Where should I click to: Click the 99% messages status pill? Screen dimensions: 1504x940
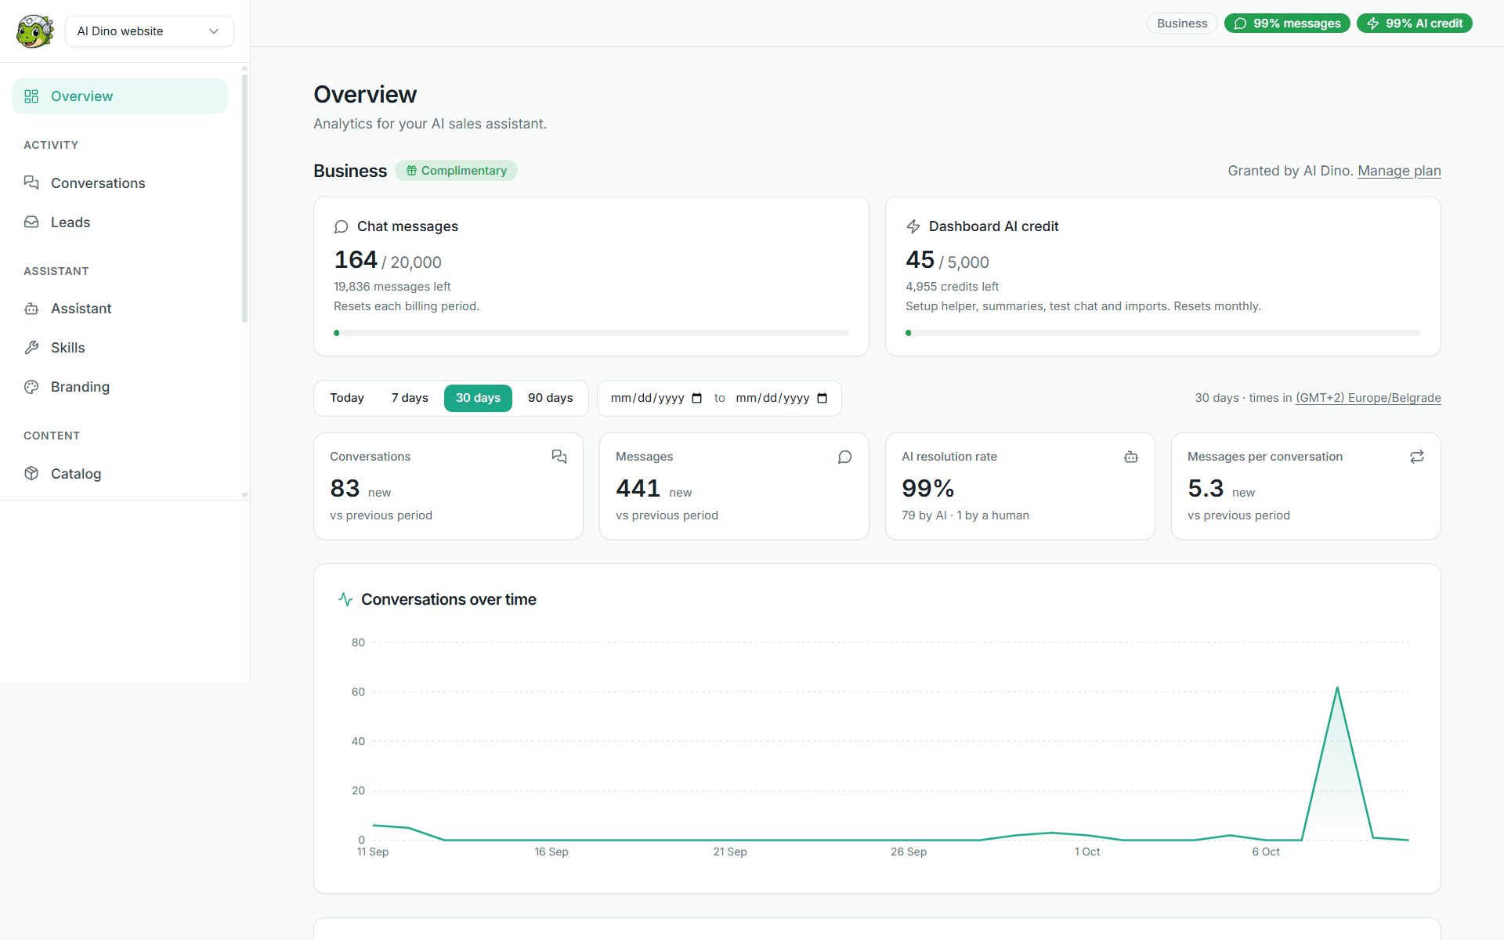[x=1287, y=23]
